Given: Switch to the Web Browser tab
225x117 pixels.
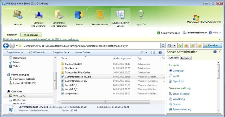Looking at the screenshot, I should pyautogui.click(x=31, y=35).
